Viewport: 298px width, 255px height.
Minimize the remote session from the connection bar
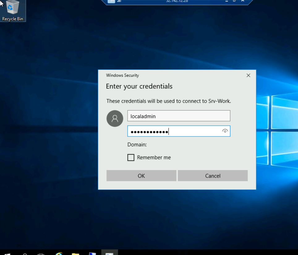(x=226, y=1)
